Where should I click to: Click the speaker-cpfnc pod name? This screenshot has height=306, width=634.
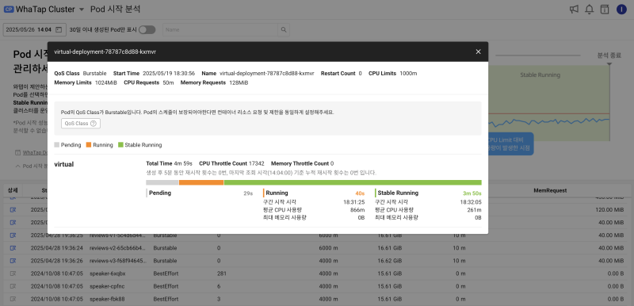click(107, 286)
